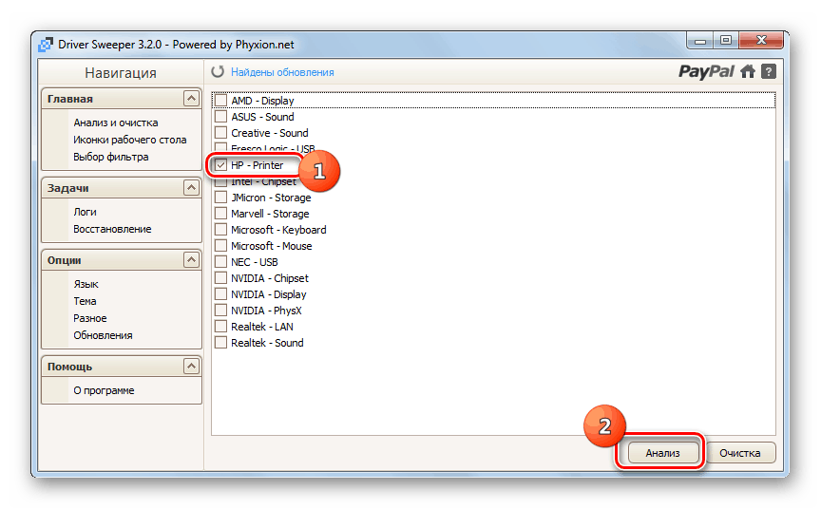Tick the Realtek - Sound checkbox
The height and width of the screenshot is (509, 821).
[220, 343]
